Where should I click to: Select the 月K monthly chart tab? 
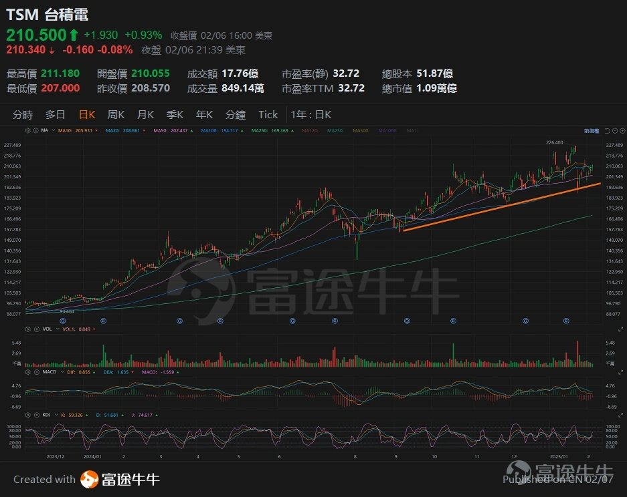coord(146,115)
